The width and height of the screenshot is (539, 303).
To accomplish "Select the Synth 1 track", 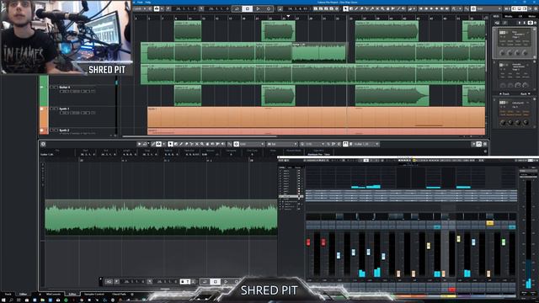I will point(64,109).
